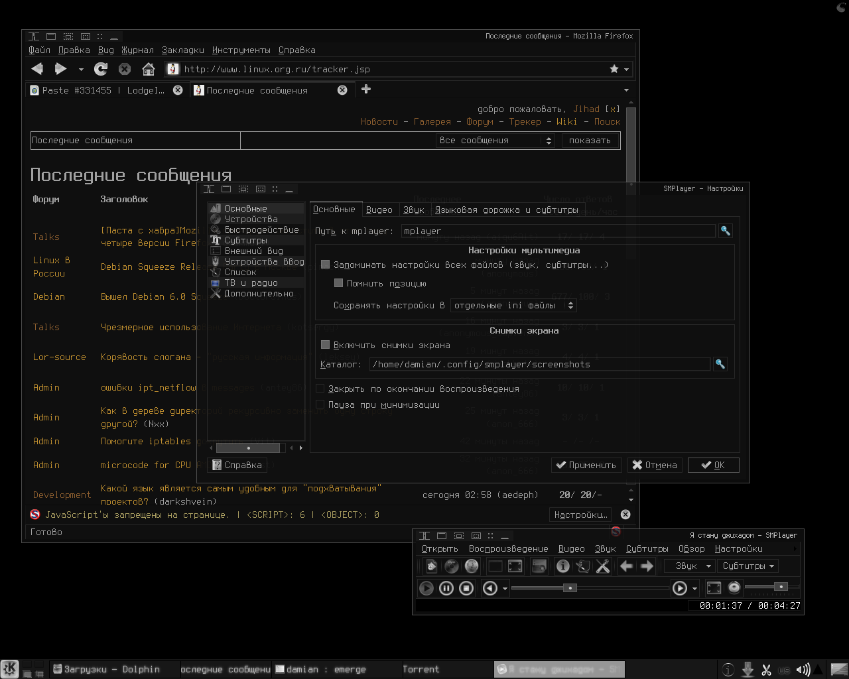Click the 'Применить' button
849x679 pixels.
[586, 465]
